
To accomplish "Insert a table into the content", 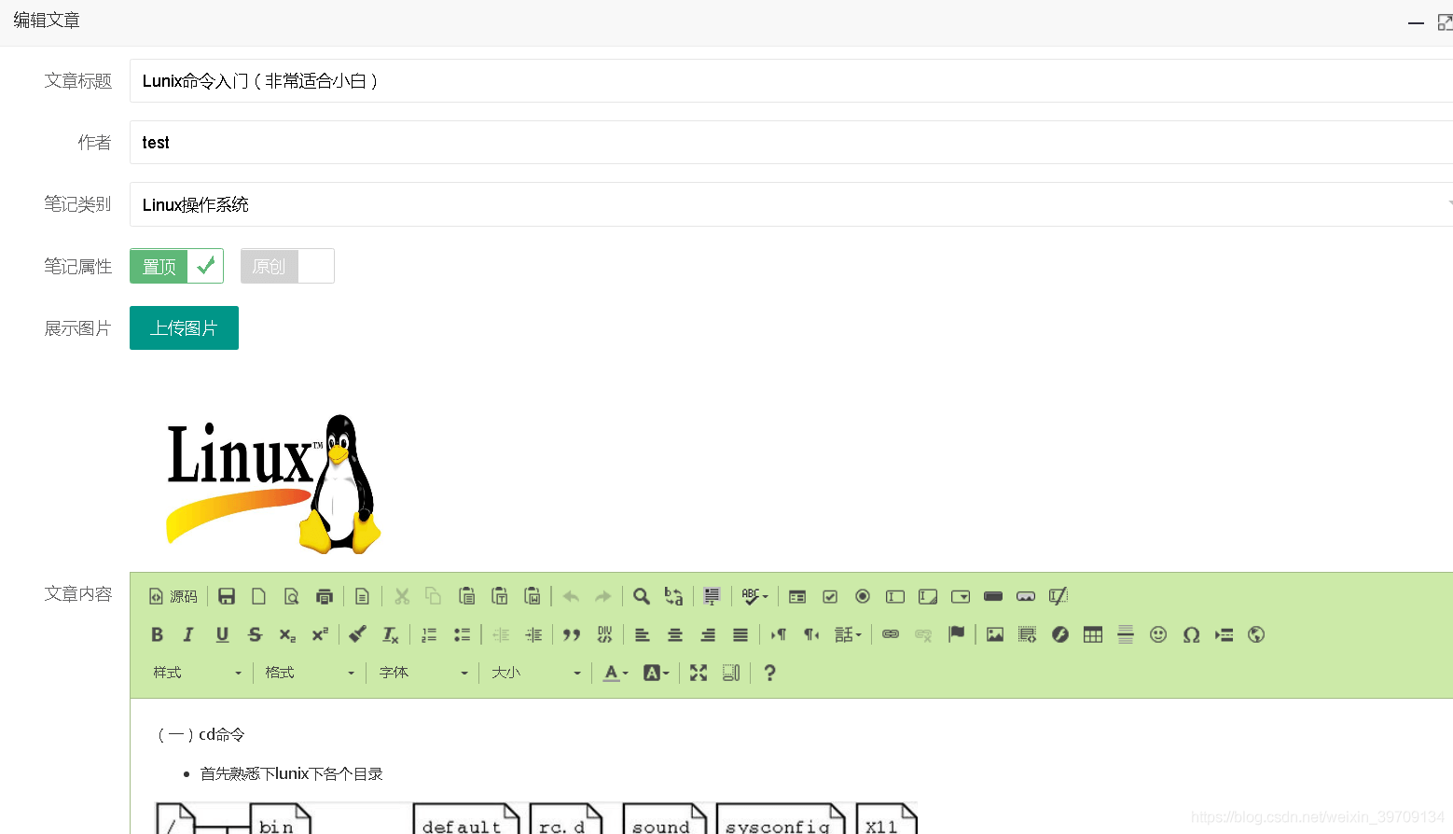I will point(1093,634).
